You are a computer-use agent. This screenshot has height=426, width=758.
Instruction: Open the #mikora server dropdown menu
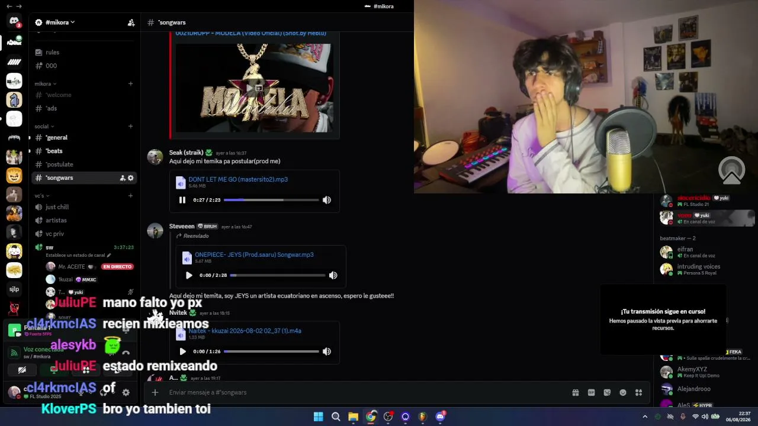tap(59, 22)
